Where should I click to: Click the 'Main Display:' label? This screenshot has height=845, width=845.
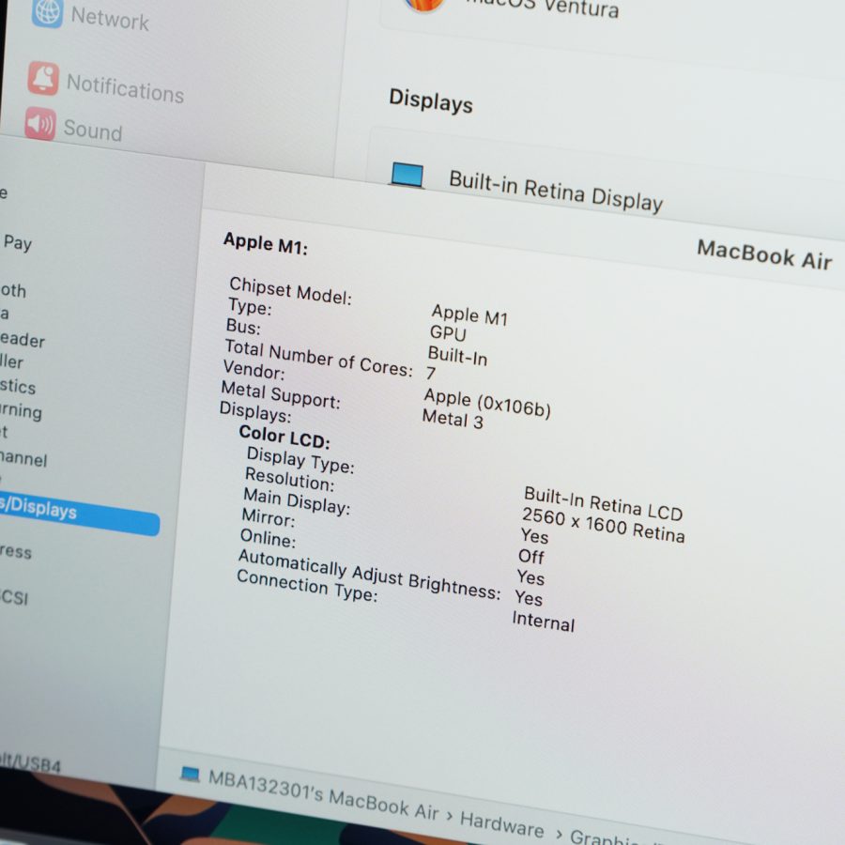tap(297, 500)
